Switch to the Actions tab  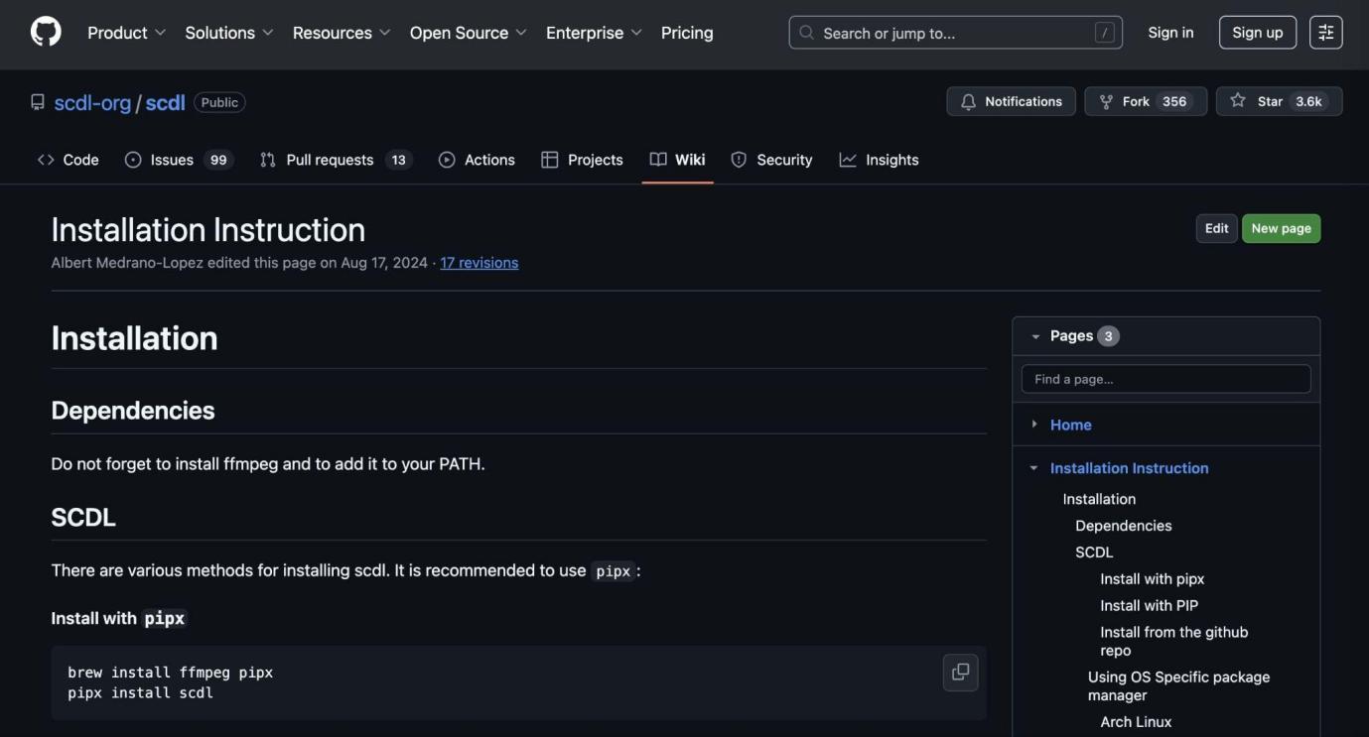pyautogui.click(x=477, y=160)
